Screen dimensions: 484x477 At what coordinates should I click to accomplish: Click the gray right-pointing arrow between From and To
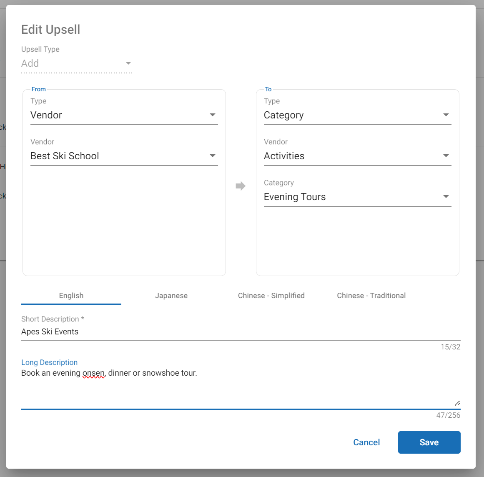coord(241,186)
